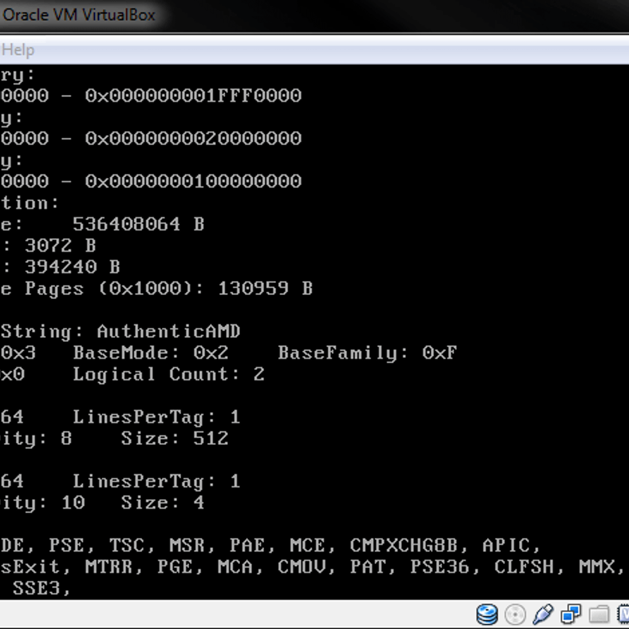This screenshot has height=629, width=629.
Task: Click the address 0x0000000100000000
Action: tap(193, 181)
